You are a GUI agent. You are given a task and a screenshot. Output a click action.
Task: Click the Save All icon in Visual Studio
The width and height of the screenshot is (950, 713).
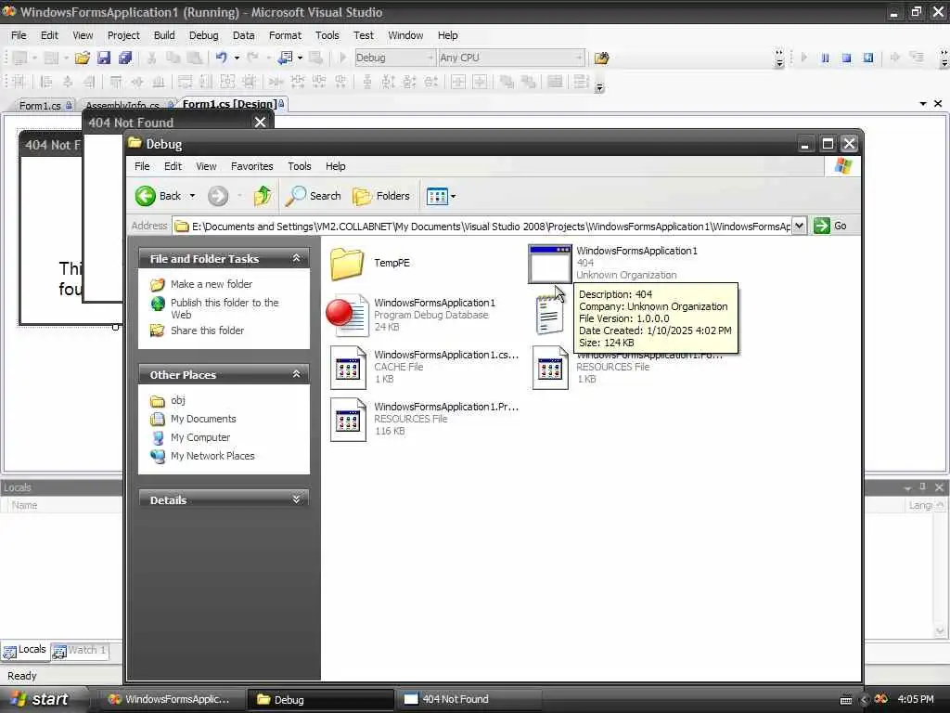point(125,58)
